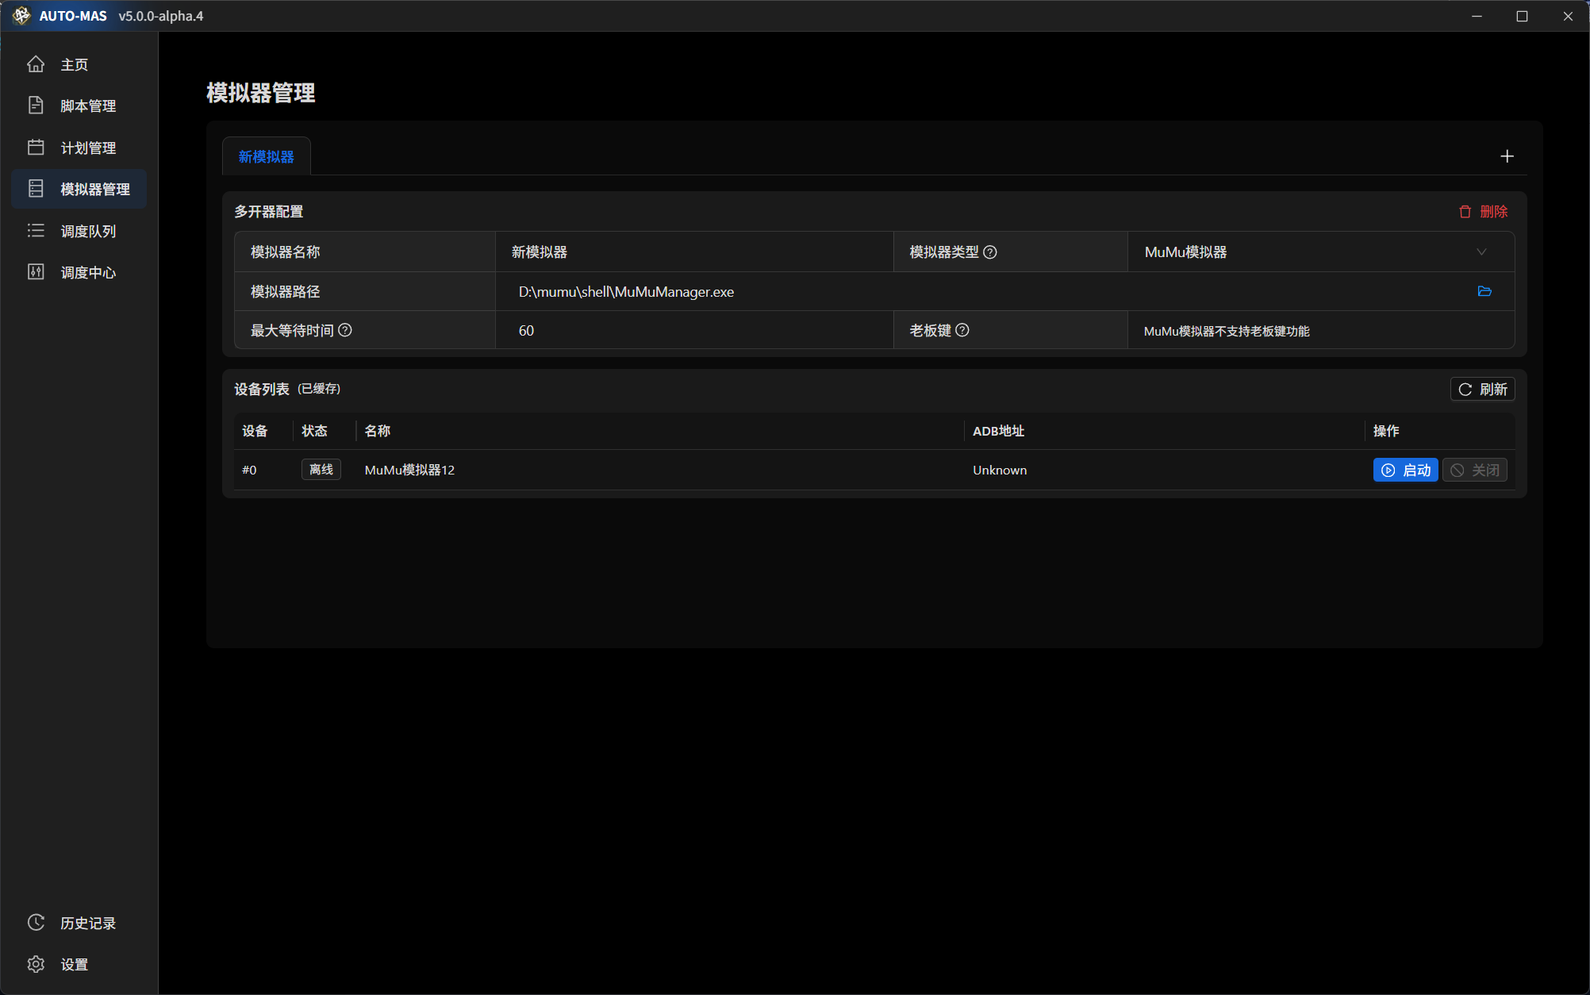This screenshot has width=1590, height=995.
Task: Click the plus icon to add a new emulator
Action: [x=1507, y=156]
